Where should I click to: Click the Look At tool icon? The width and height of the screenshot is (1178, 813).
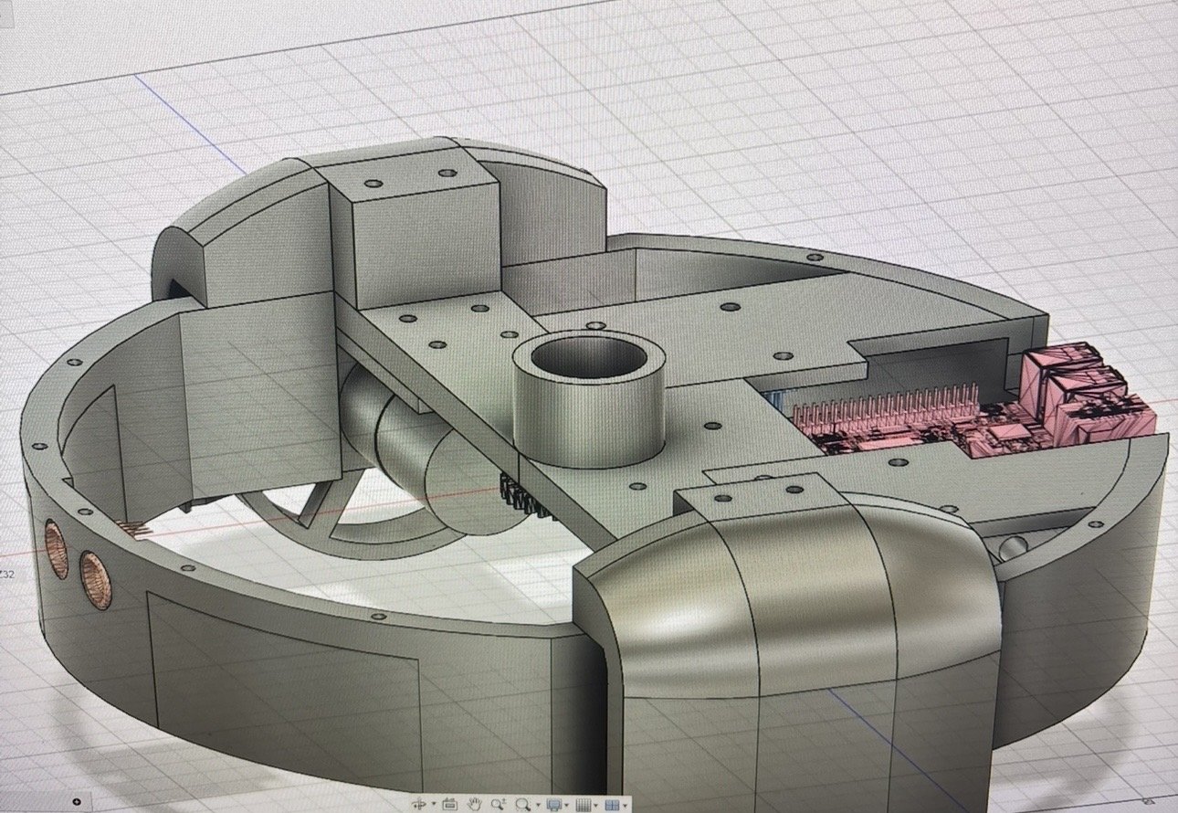pos(450,805)
